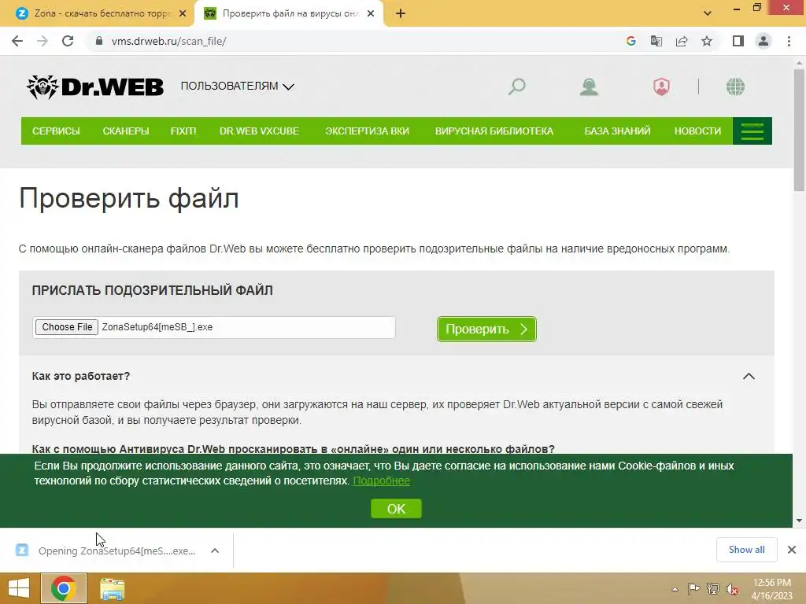Accept cookies with OK button
The width and height of the screenshot is (806, 604).
coord(396,509)
